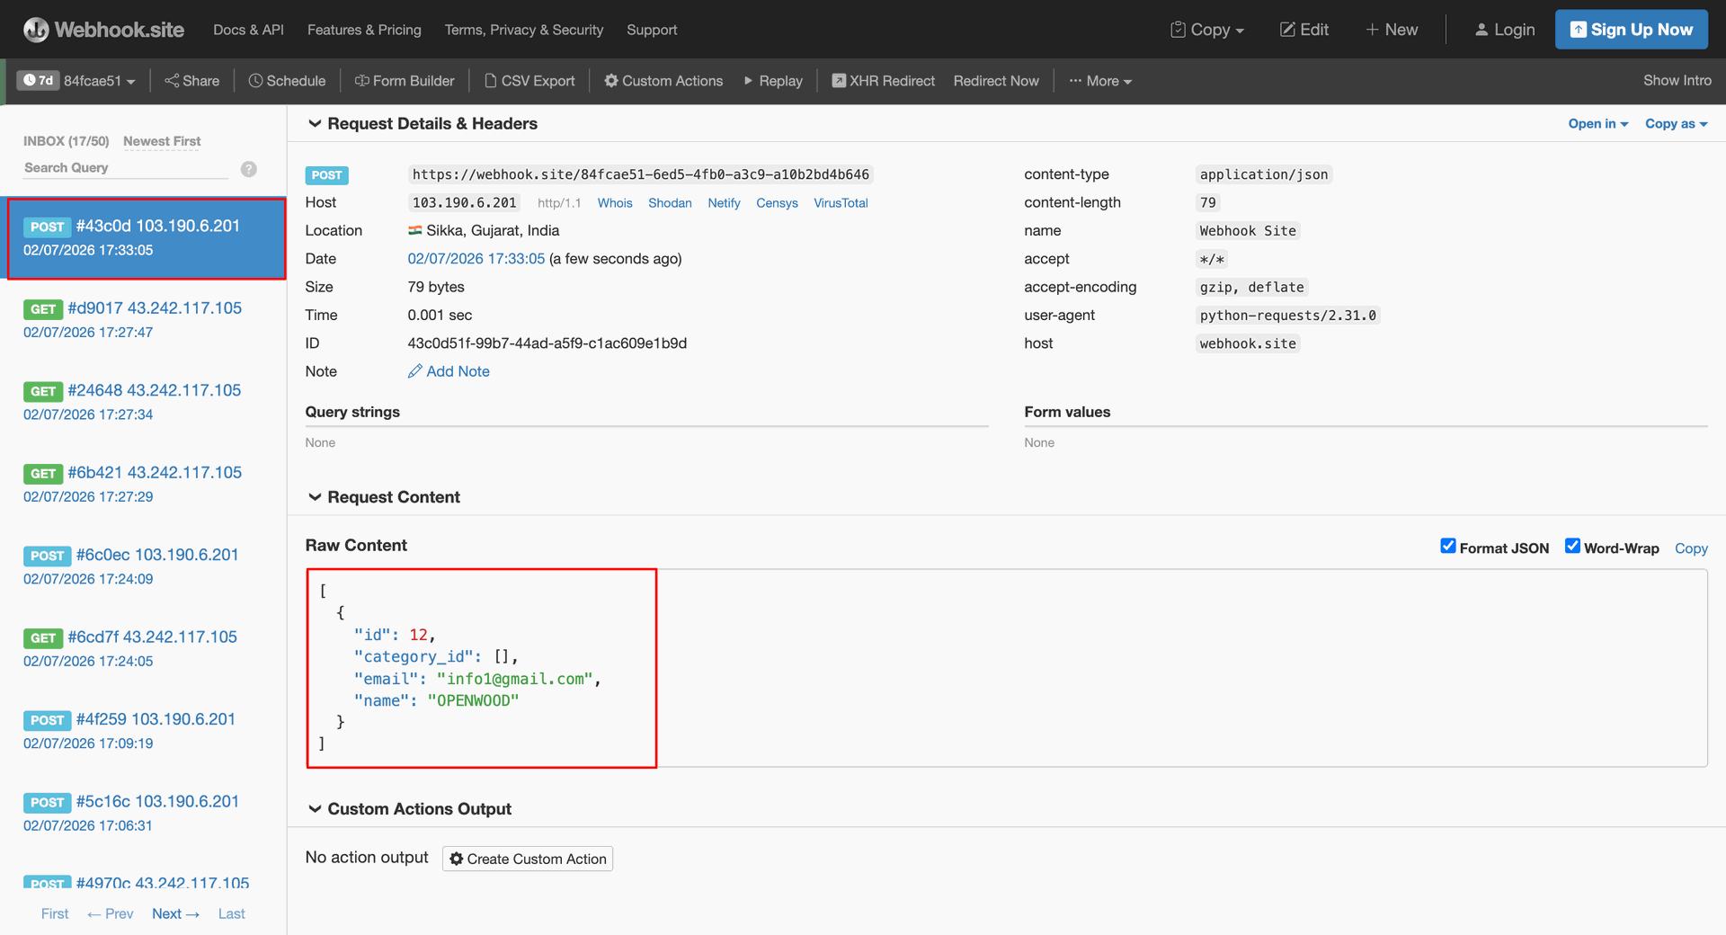The width and height of the screenshot is (1726, 935).
Task: Click Create Custom Action gear button
Action: (528, 859)
